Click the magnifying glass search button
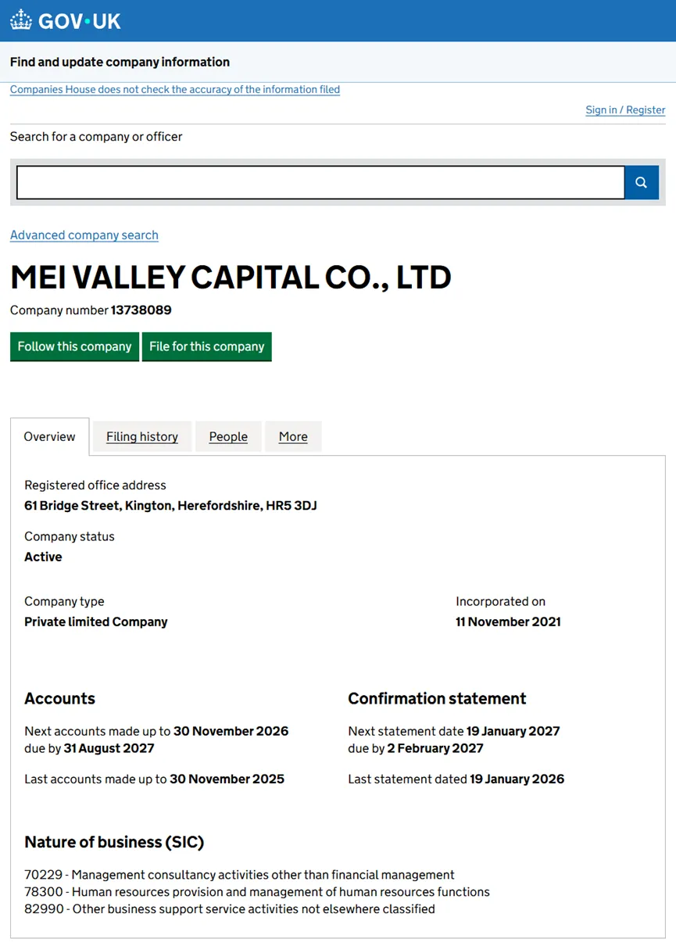The height and width of the screenshot is (946, 676). tap(642, 182)
